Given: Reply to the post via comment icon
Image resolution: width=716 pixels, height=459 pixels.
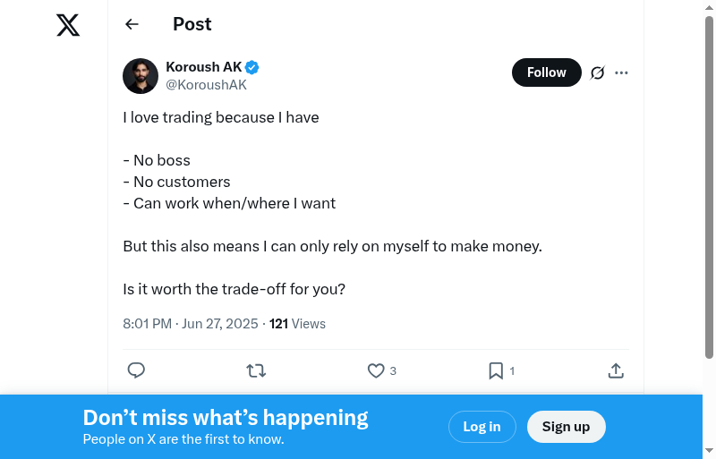Looking at the screenshot, I should click(136, 370).
